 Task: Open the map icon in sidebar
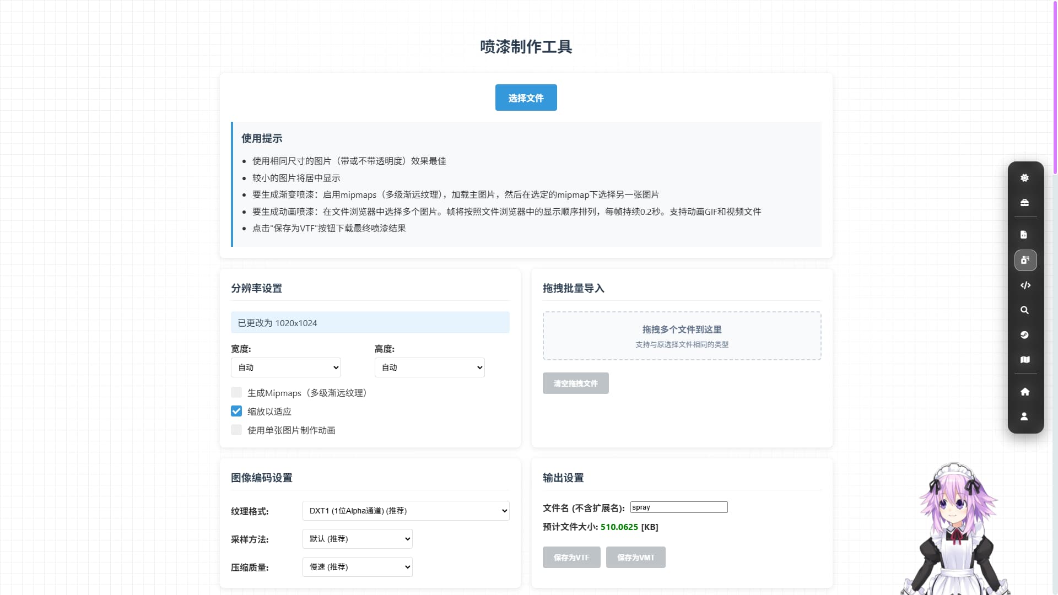click(1024, 360)
